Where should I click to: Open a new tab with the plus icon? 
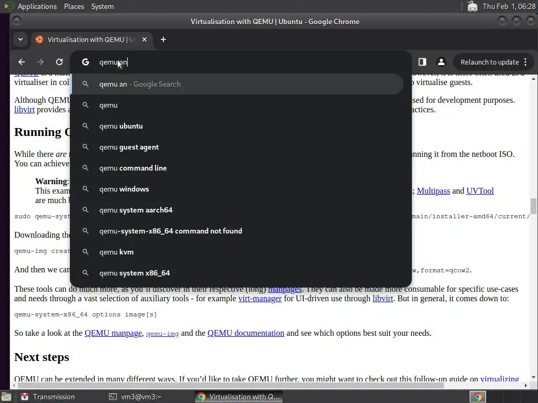163,39
